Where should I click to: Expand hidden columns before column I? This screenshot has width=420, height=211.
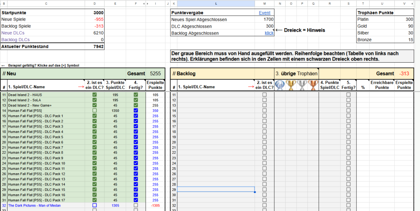tap(147, 3)
